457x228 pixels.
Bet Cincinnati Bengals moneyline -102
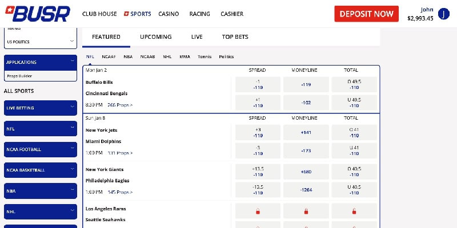pyautogui.click(x=306, y=103)
